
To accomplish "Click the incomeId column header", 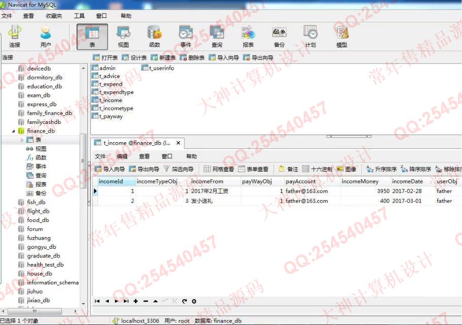I will (x=116, y=181).
